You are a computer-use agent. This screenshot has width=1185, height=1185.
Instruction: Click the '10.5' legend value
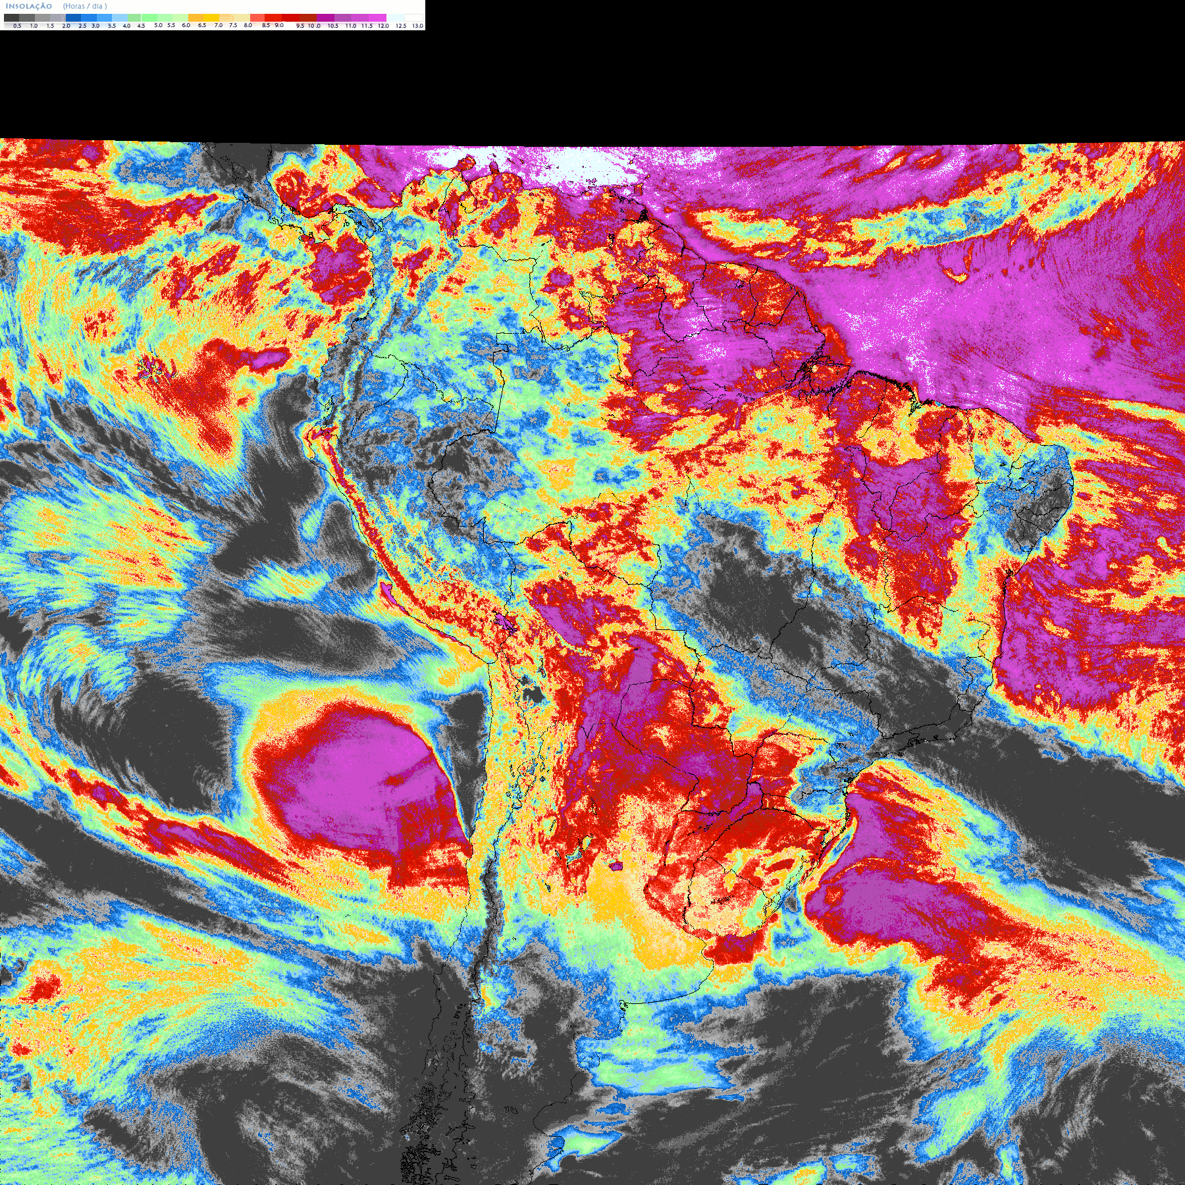333,26
